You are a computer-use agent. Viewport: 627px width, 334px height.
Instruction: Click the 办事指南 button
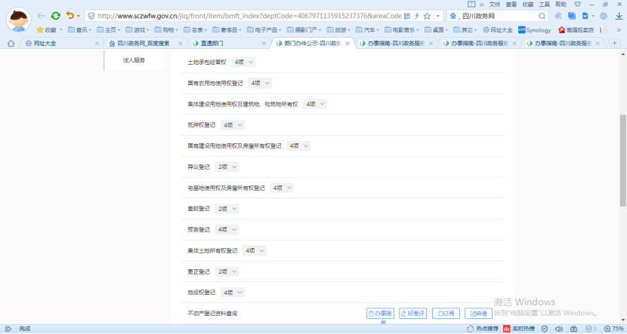point(381,313)
